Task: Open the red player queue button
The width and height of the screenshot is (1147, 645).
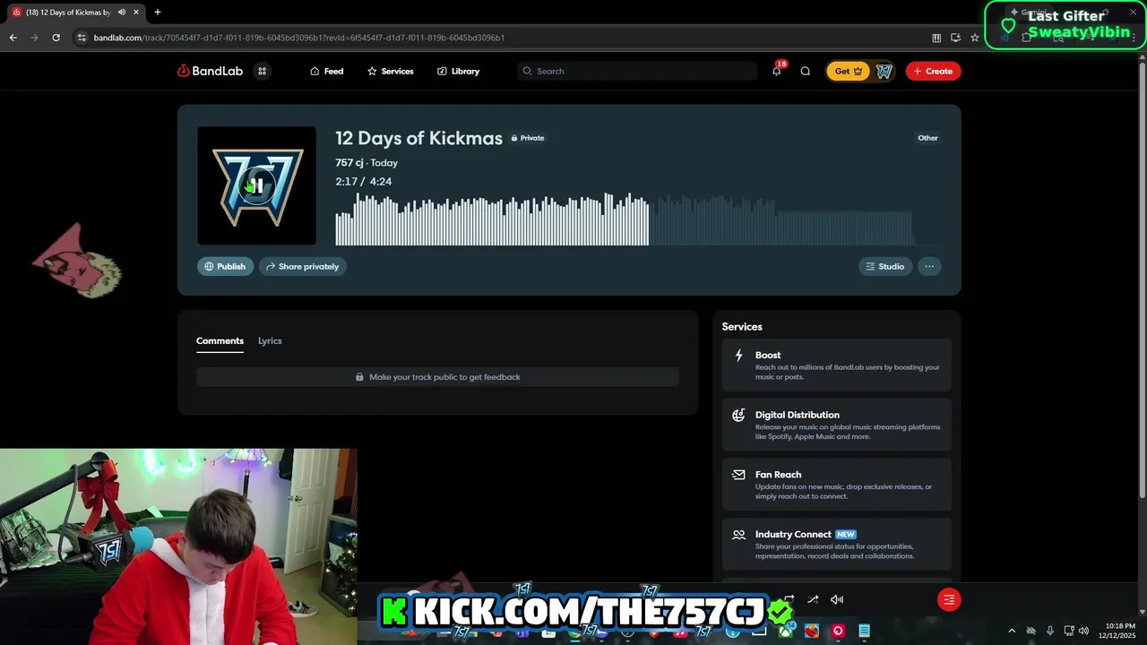Action: point(949,599)
